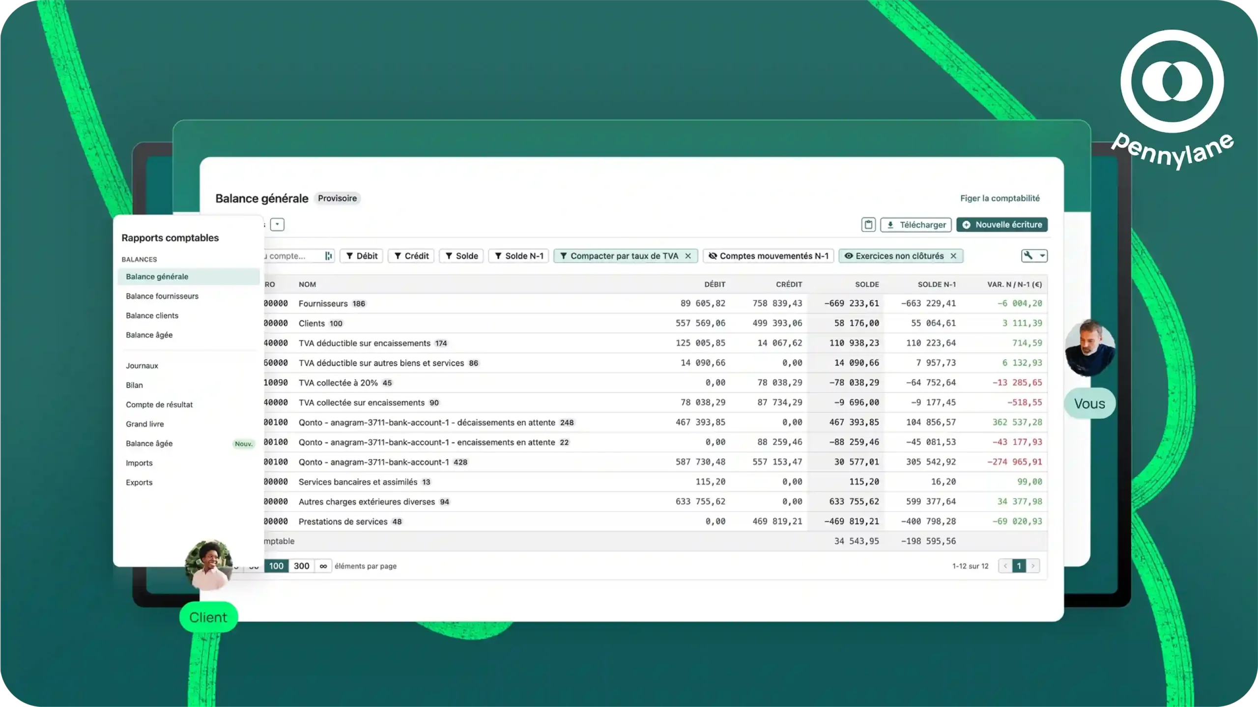1258x707 pixels.
Task: Click the column icon in account search field
Action: [328, 256]
